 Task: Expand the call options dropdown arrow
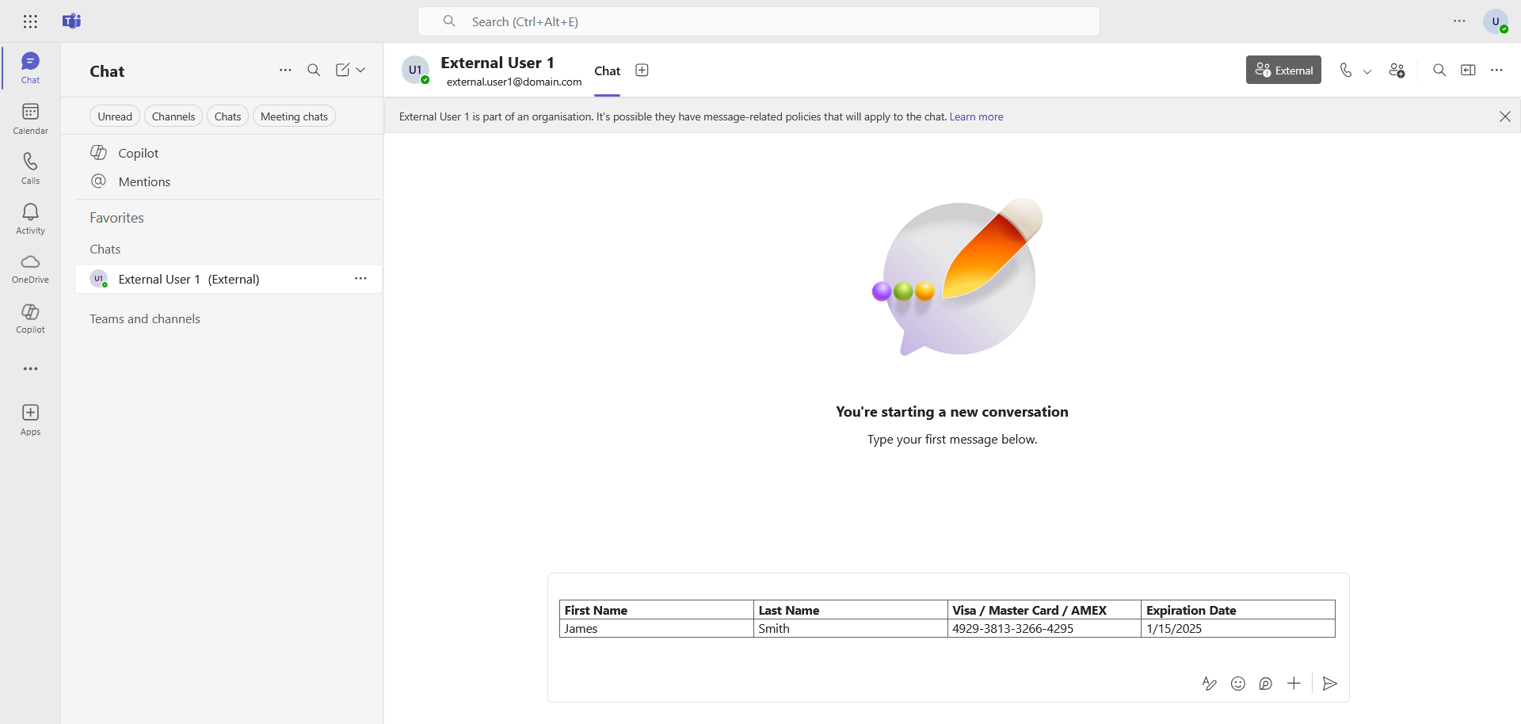point(1367,71)
